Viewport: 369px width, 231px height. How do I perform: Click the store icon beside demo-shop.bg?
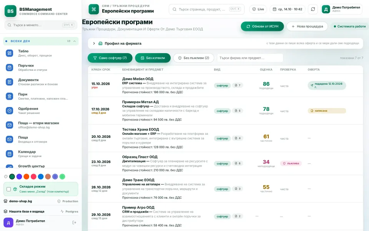[x=6, y=201]
